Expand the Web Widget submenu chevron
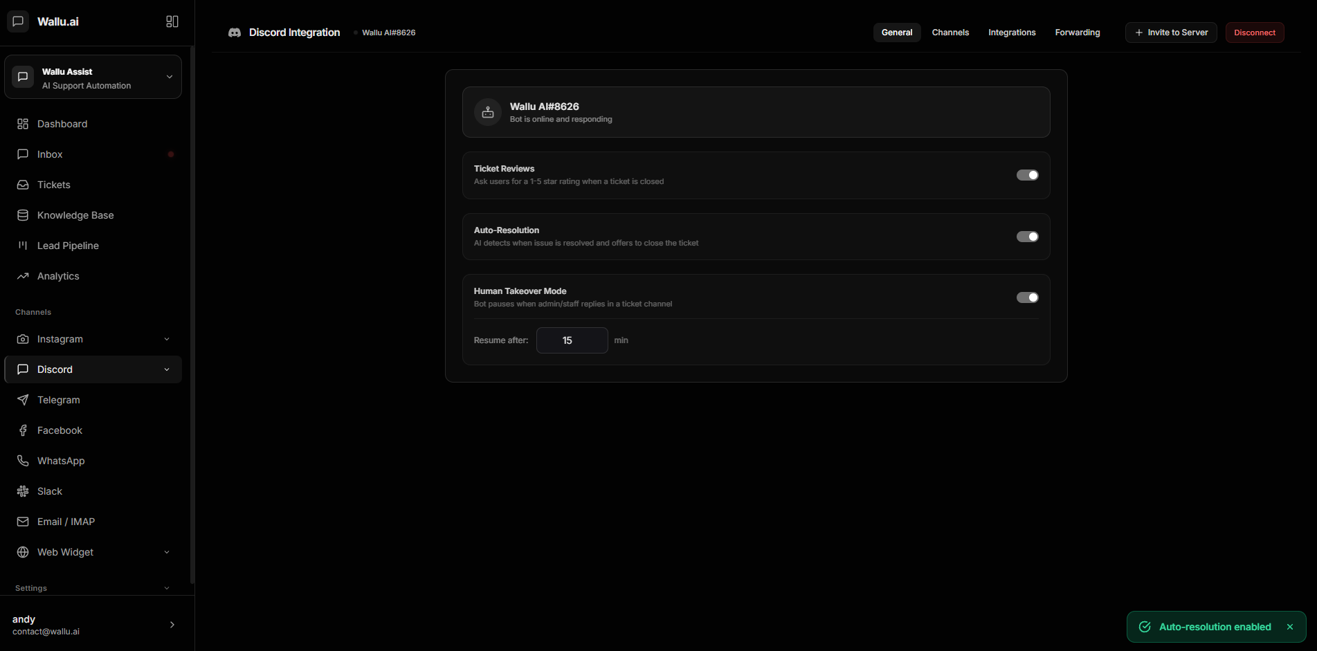Viewport: 1317px width, 651px height. click(167, 552)
